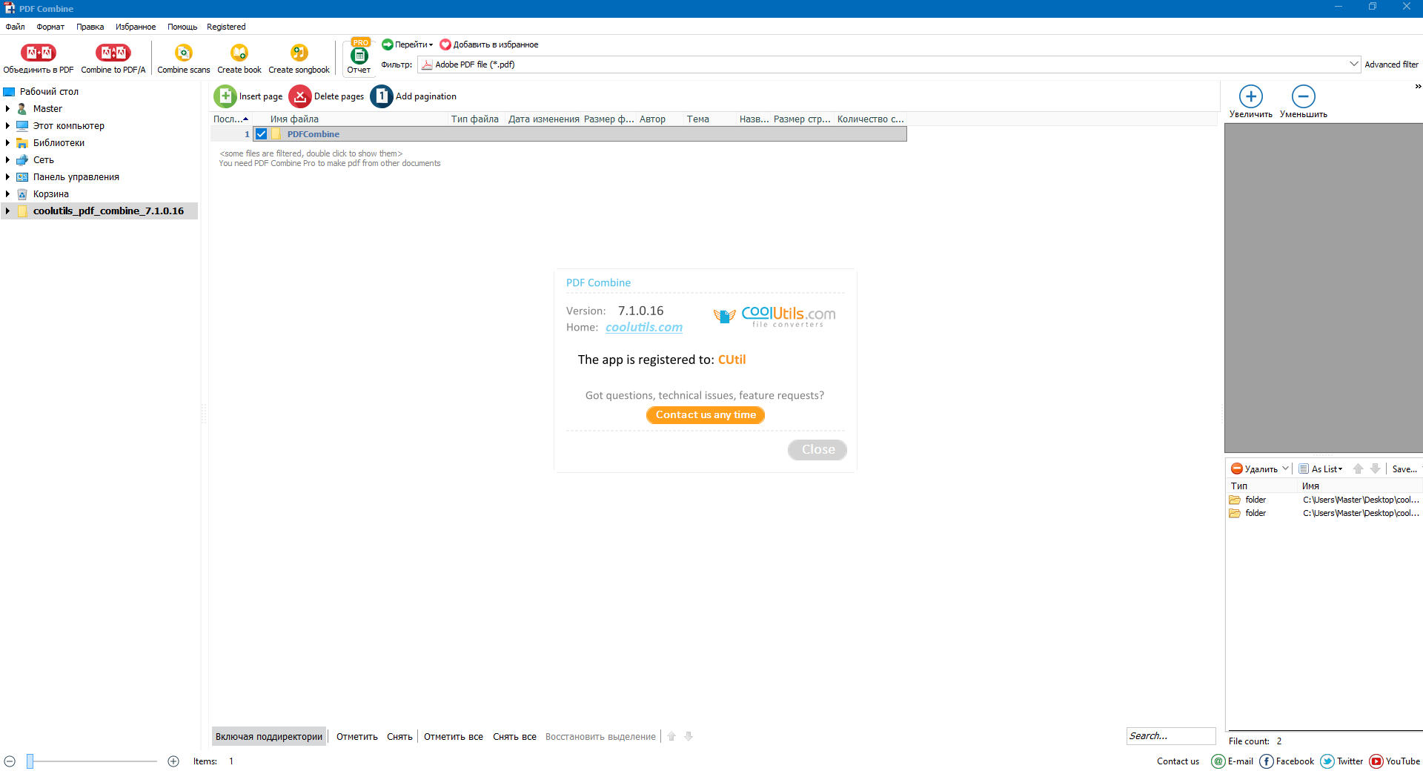Image resolution: width=1423 pixels, height=771 pixels.
Task: Click the Add pagination icon
Action: 382,96
